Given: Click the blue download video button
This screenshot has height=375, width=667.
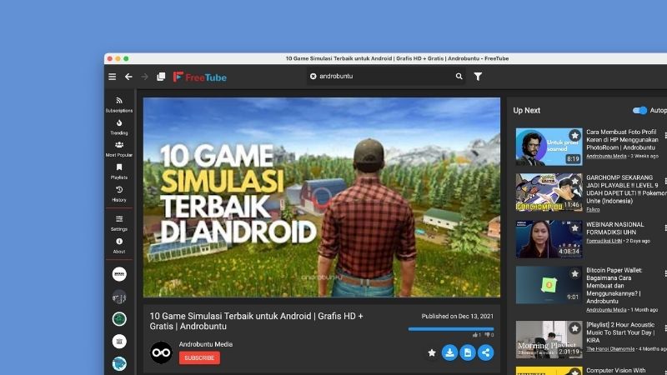Looking at the screenshot, I should click(x=449, y=352).
